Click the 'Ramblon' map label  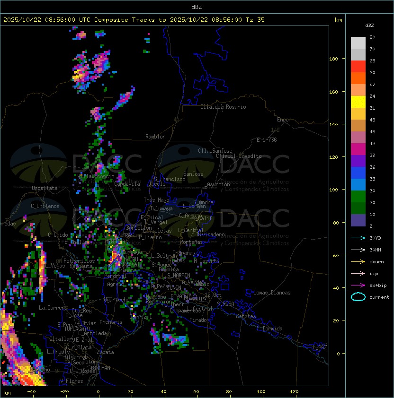coord(155,137)
